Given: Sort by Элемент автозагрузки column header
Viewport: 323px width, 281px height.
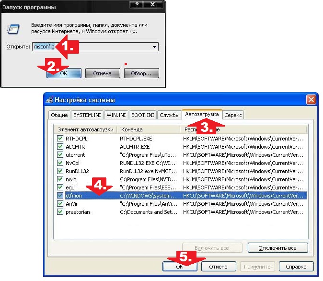Looking at the screenshot, I should point(85,129).
